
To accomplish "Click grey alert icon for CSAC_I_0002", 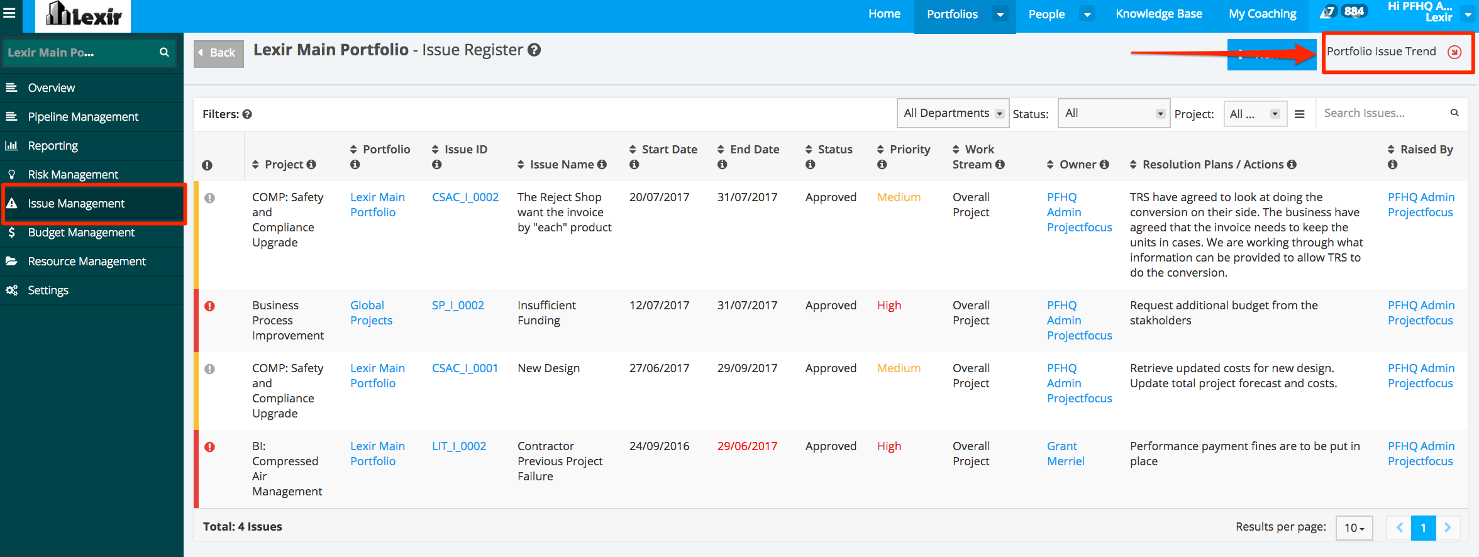I will click(x=210, y=198).
